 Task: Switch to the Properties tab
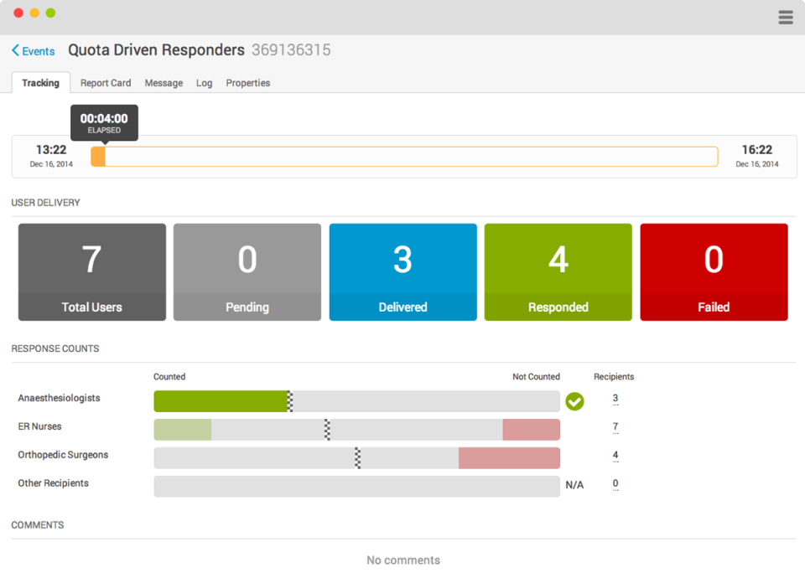click(248, 83)
